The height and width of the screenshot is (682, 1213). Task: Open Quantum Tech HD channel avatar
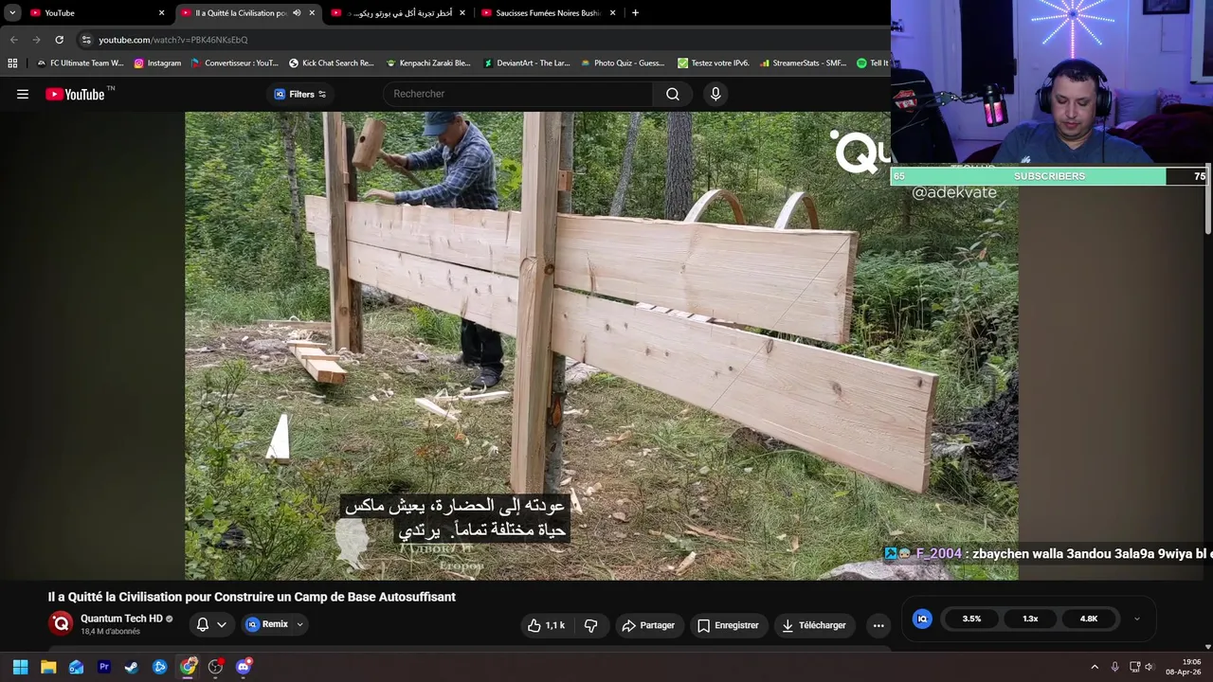(61, 623)
